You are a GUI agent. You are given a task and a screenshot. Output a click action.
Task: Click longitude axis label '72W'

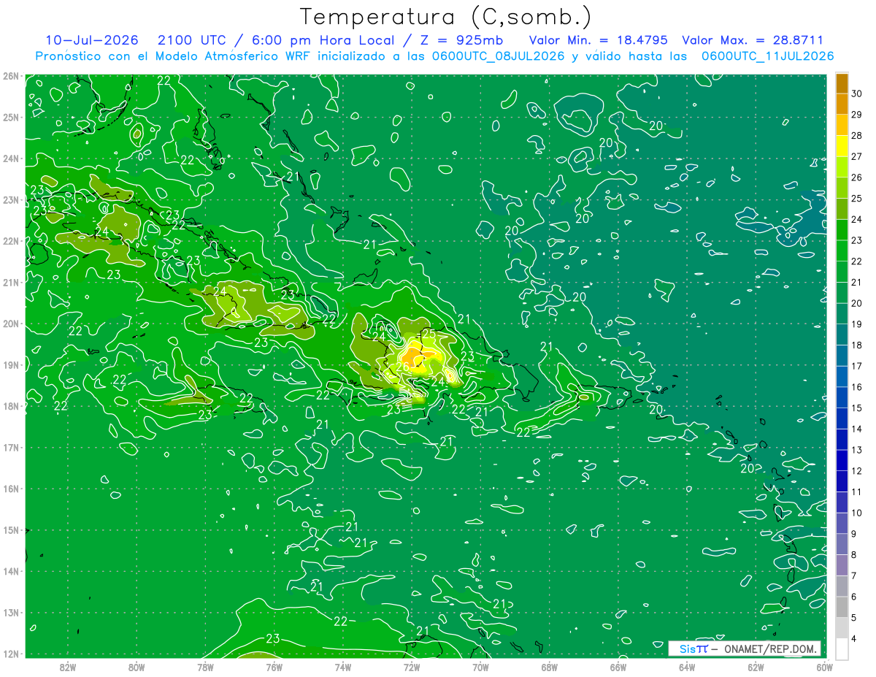[x=412, y=667]
